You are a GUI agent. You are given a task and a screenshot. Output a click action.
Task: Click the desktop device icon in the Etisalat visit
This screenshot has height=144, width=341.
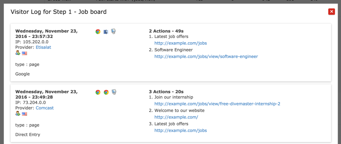click(x=114, y=32)
